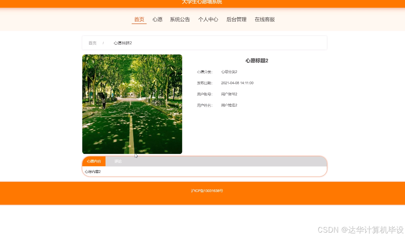
Task: Navigate to 后台管理
Action: point(236,20)
